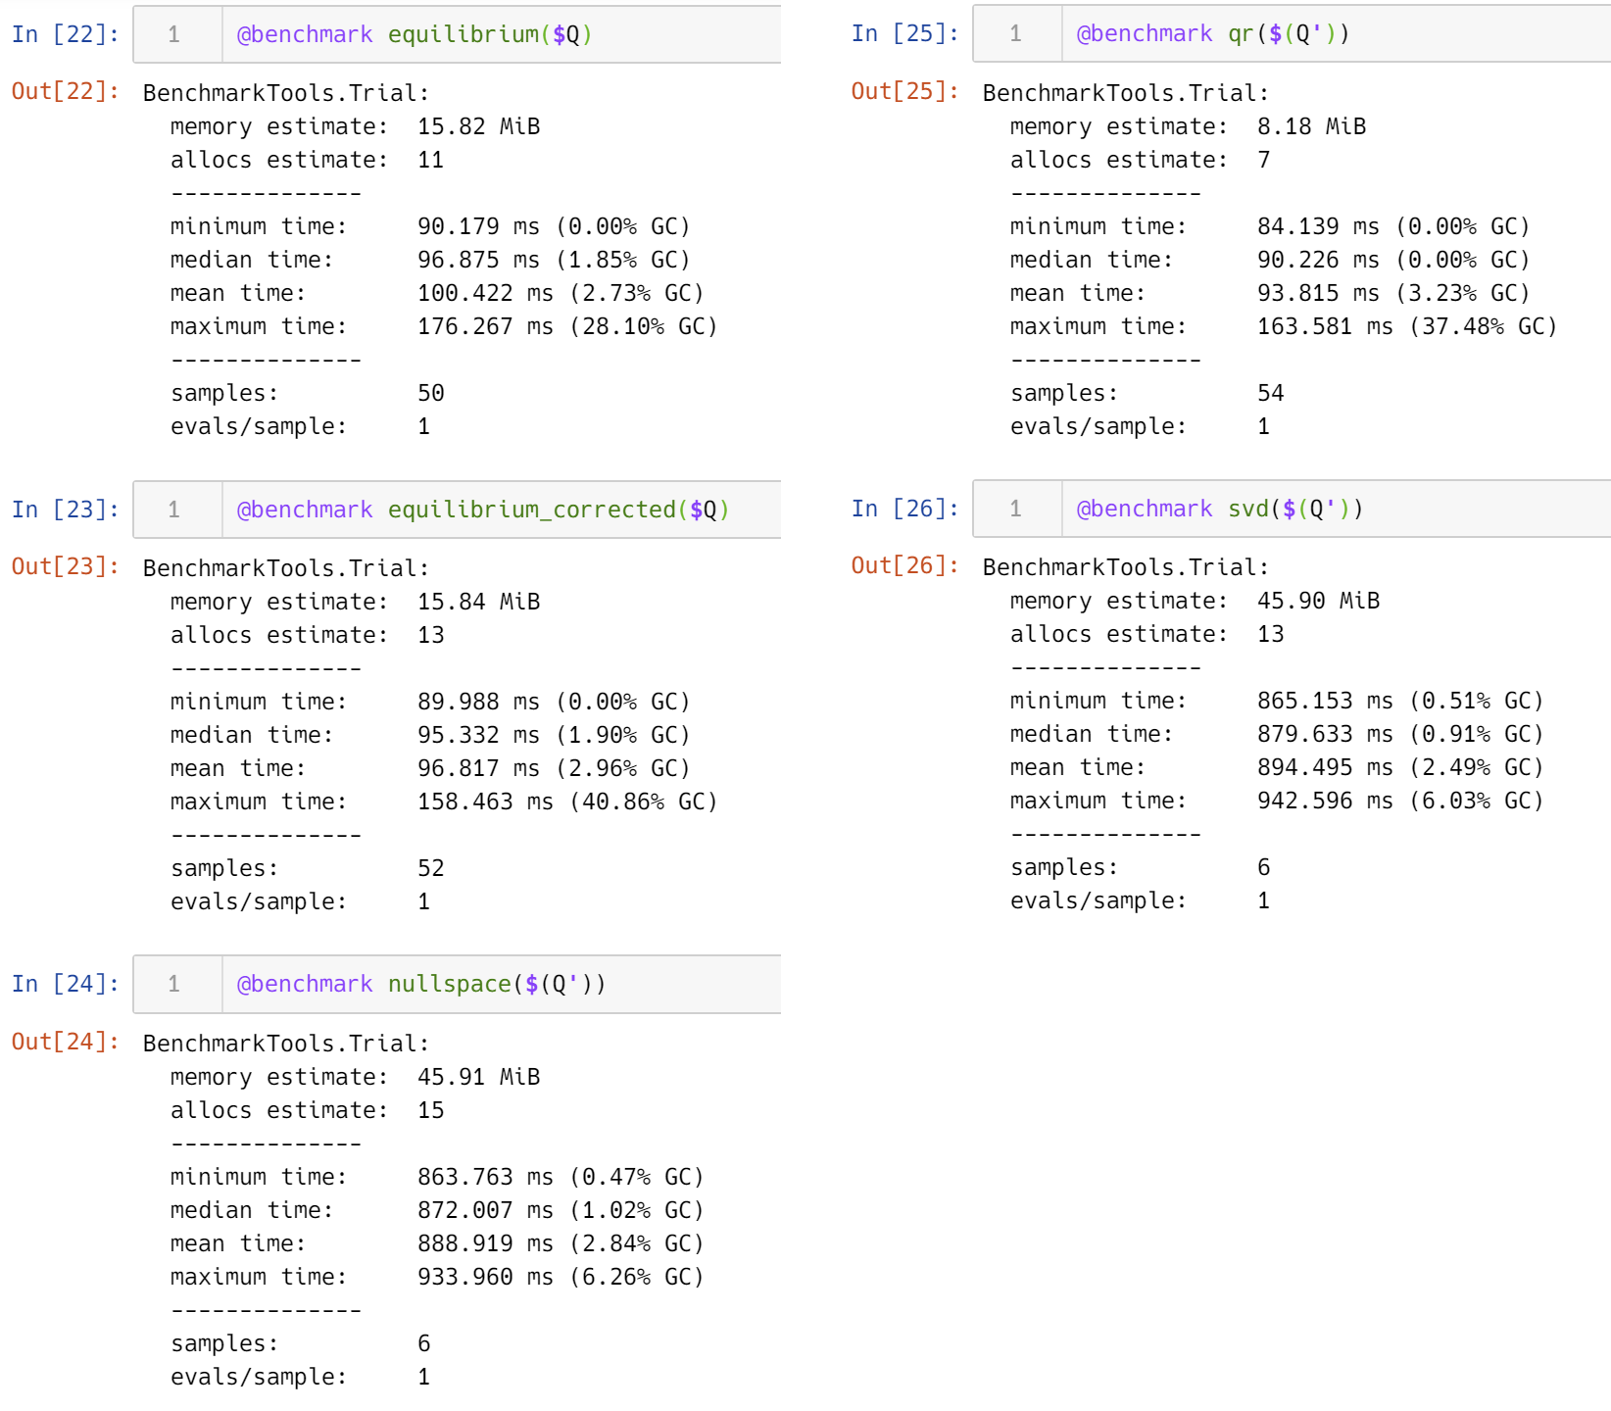
Task: Click the 90.226 ms median time
Action: (1319, 260)
